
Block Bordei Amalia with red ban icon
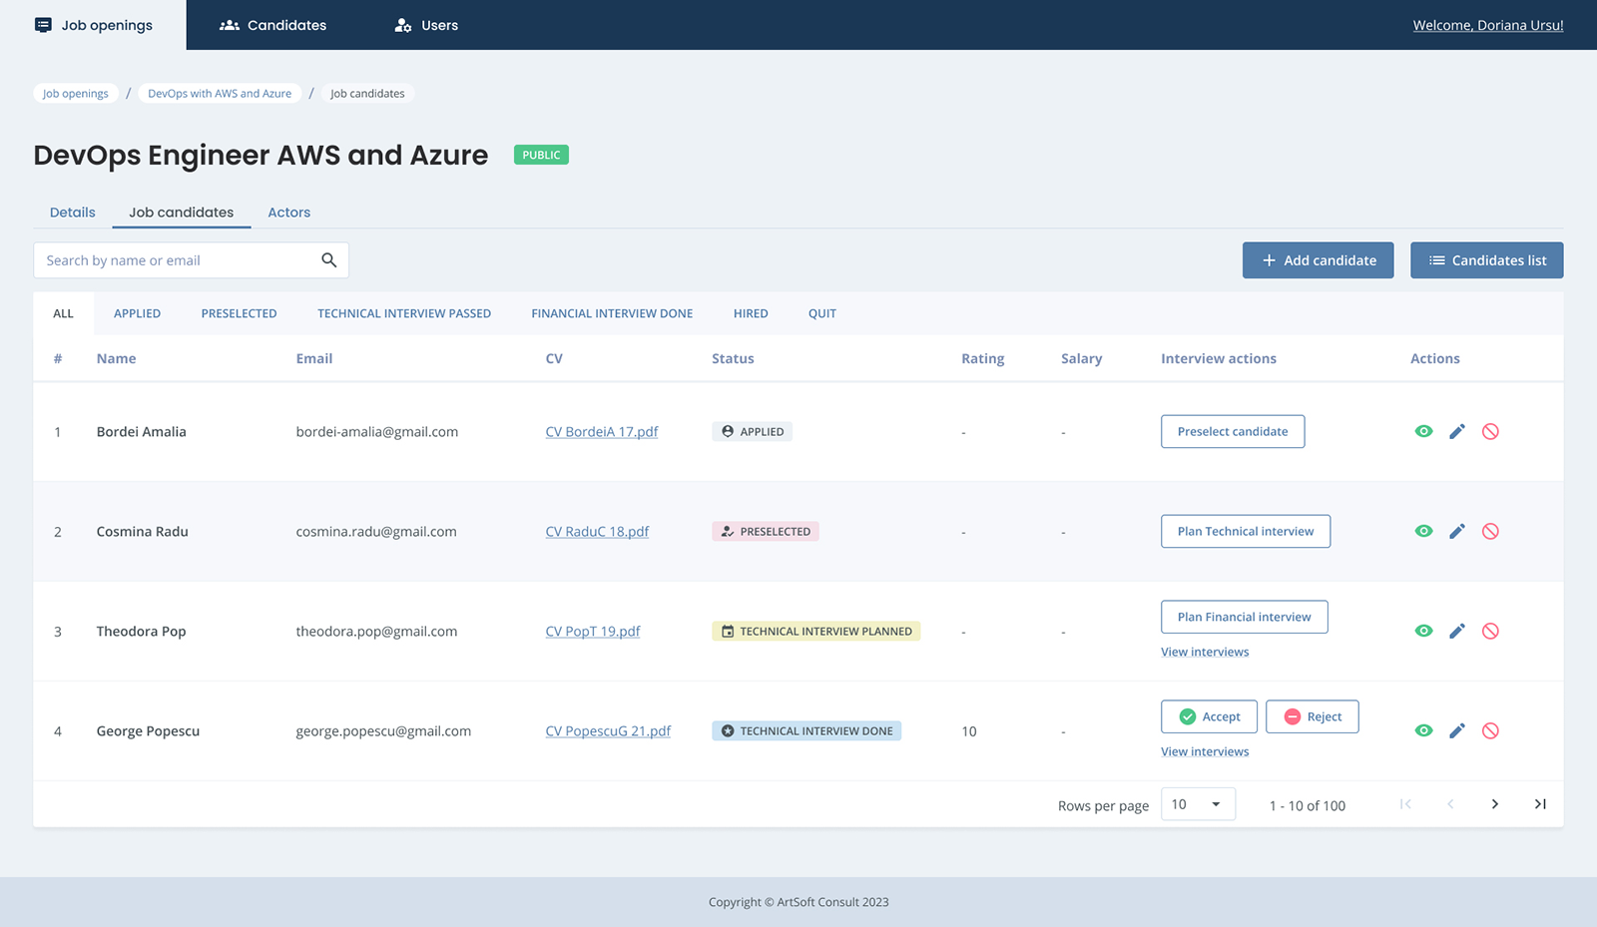pos(1490,431)
